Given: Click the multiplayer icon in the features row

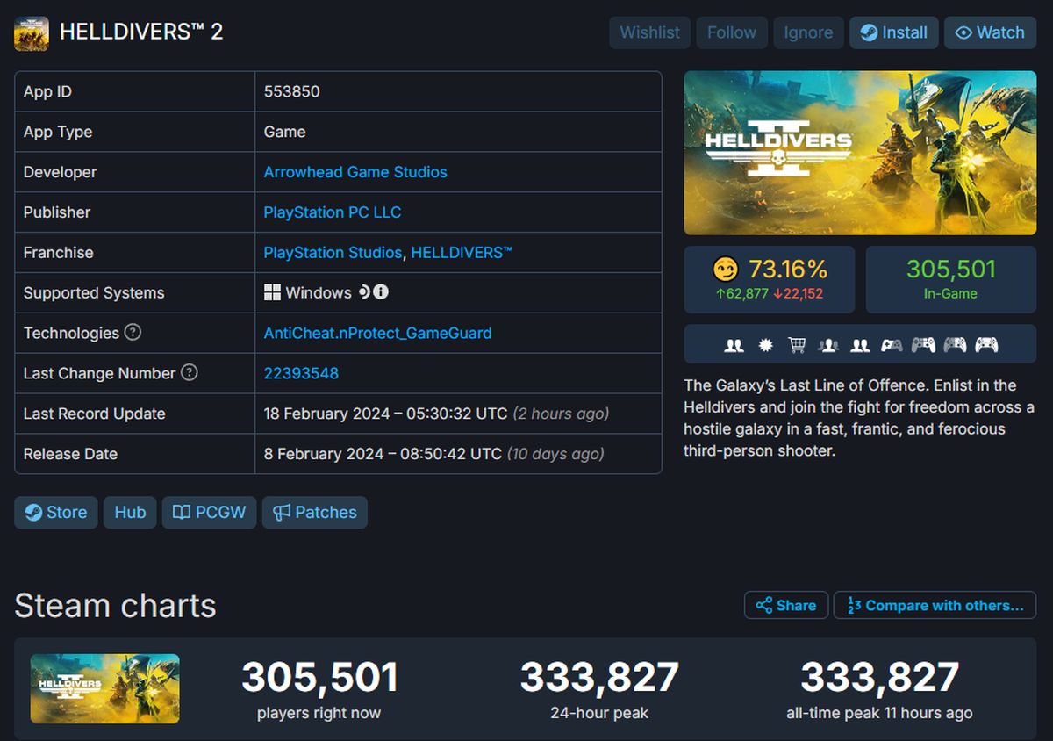Looking at the screenshot, I should (734, 345).
